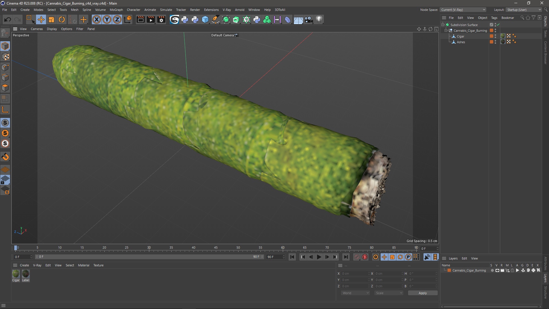Viewport: 549px width, 309px height.
Task: Select Texture mode icon in left toolbar
Action: tap(5, 57)
